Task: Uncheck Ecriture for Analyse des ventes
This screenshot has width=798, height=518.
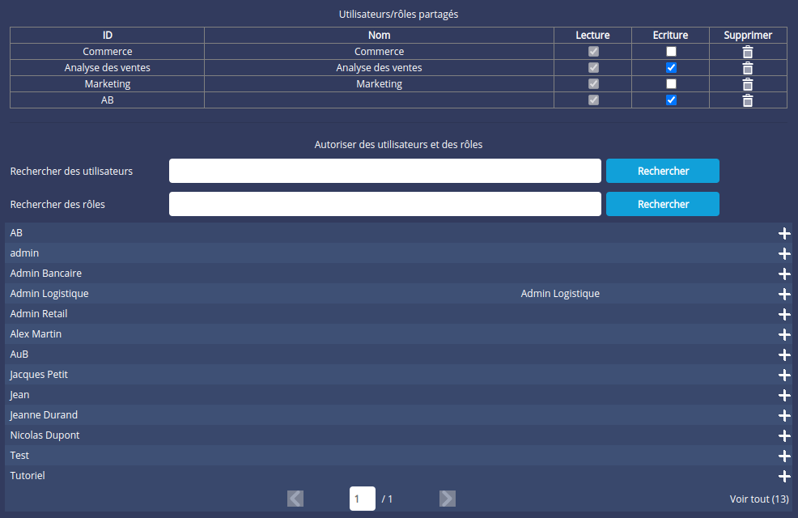Action: (671, 68)
